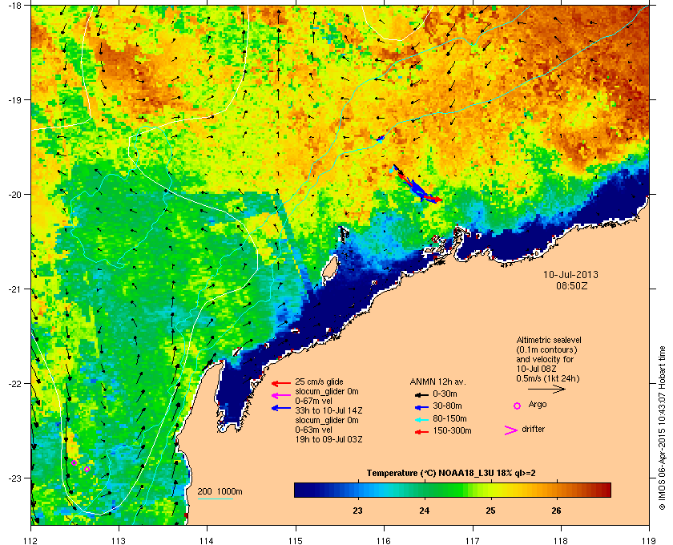Click the 19h to 09-Jul 03Z text

click(x=328, y=439)
